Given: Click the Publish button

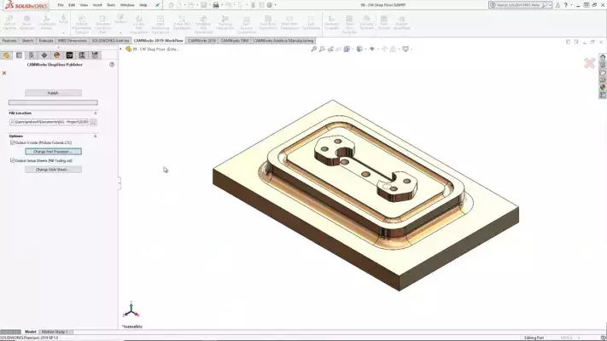Looking at the screenshot, I should coord(53,93).
